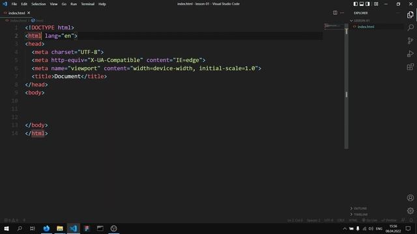417x234 pixels.
Task: Open the View menu
Action: (53, 4)
